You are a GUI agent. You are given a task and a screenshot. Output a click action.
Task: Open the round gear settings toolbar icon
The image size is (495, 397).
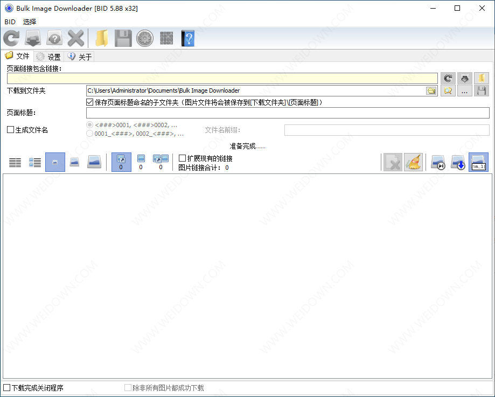coord(145,38)
